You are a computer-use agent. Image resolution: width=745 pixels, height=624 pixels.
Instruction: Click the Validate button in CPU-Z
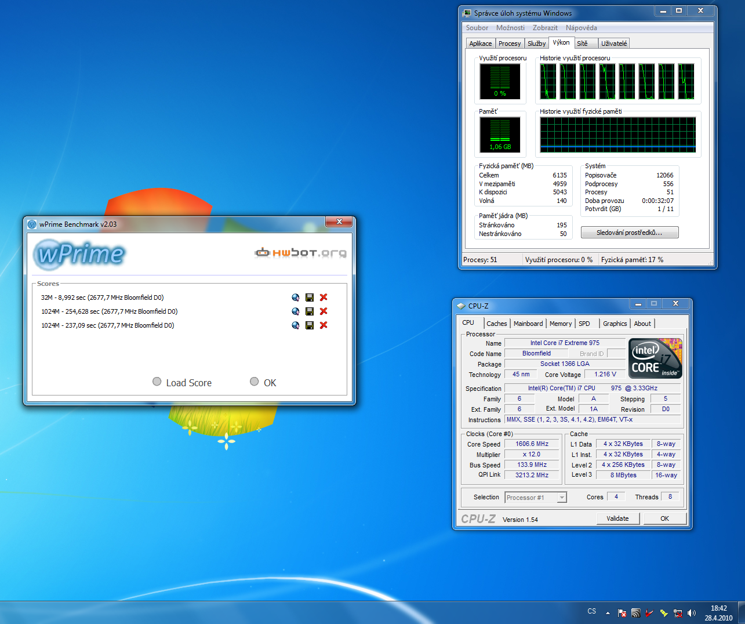618,518
